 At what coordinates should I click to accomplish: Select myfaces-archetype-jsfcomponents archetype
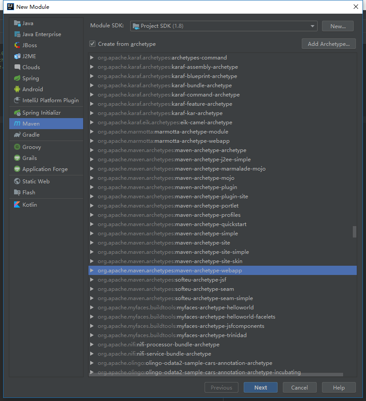point(222,326)
